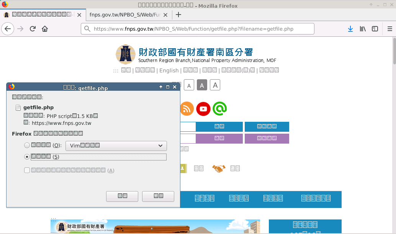This screenshot has width=396, height=234.
Task: Click the first purple button
Action: coord(219,138)
